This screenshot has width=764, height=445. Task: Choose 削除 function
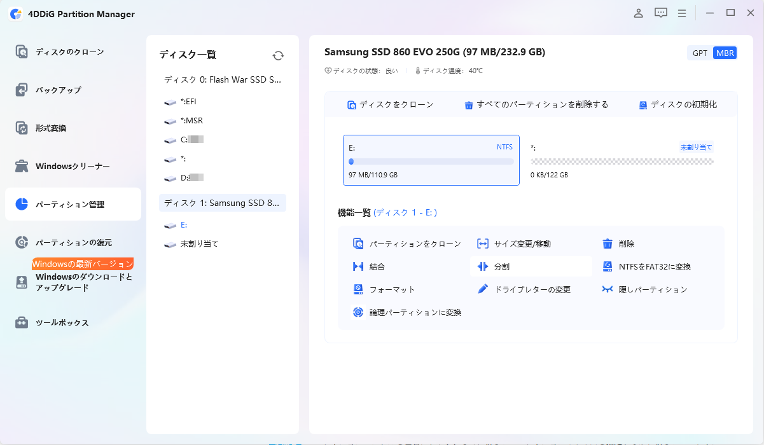(618, 243)
